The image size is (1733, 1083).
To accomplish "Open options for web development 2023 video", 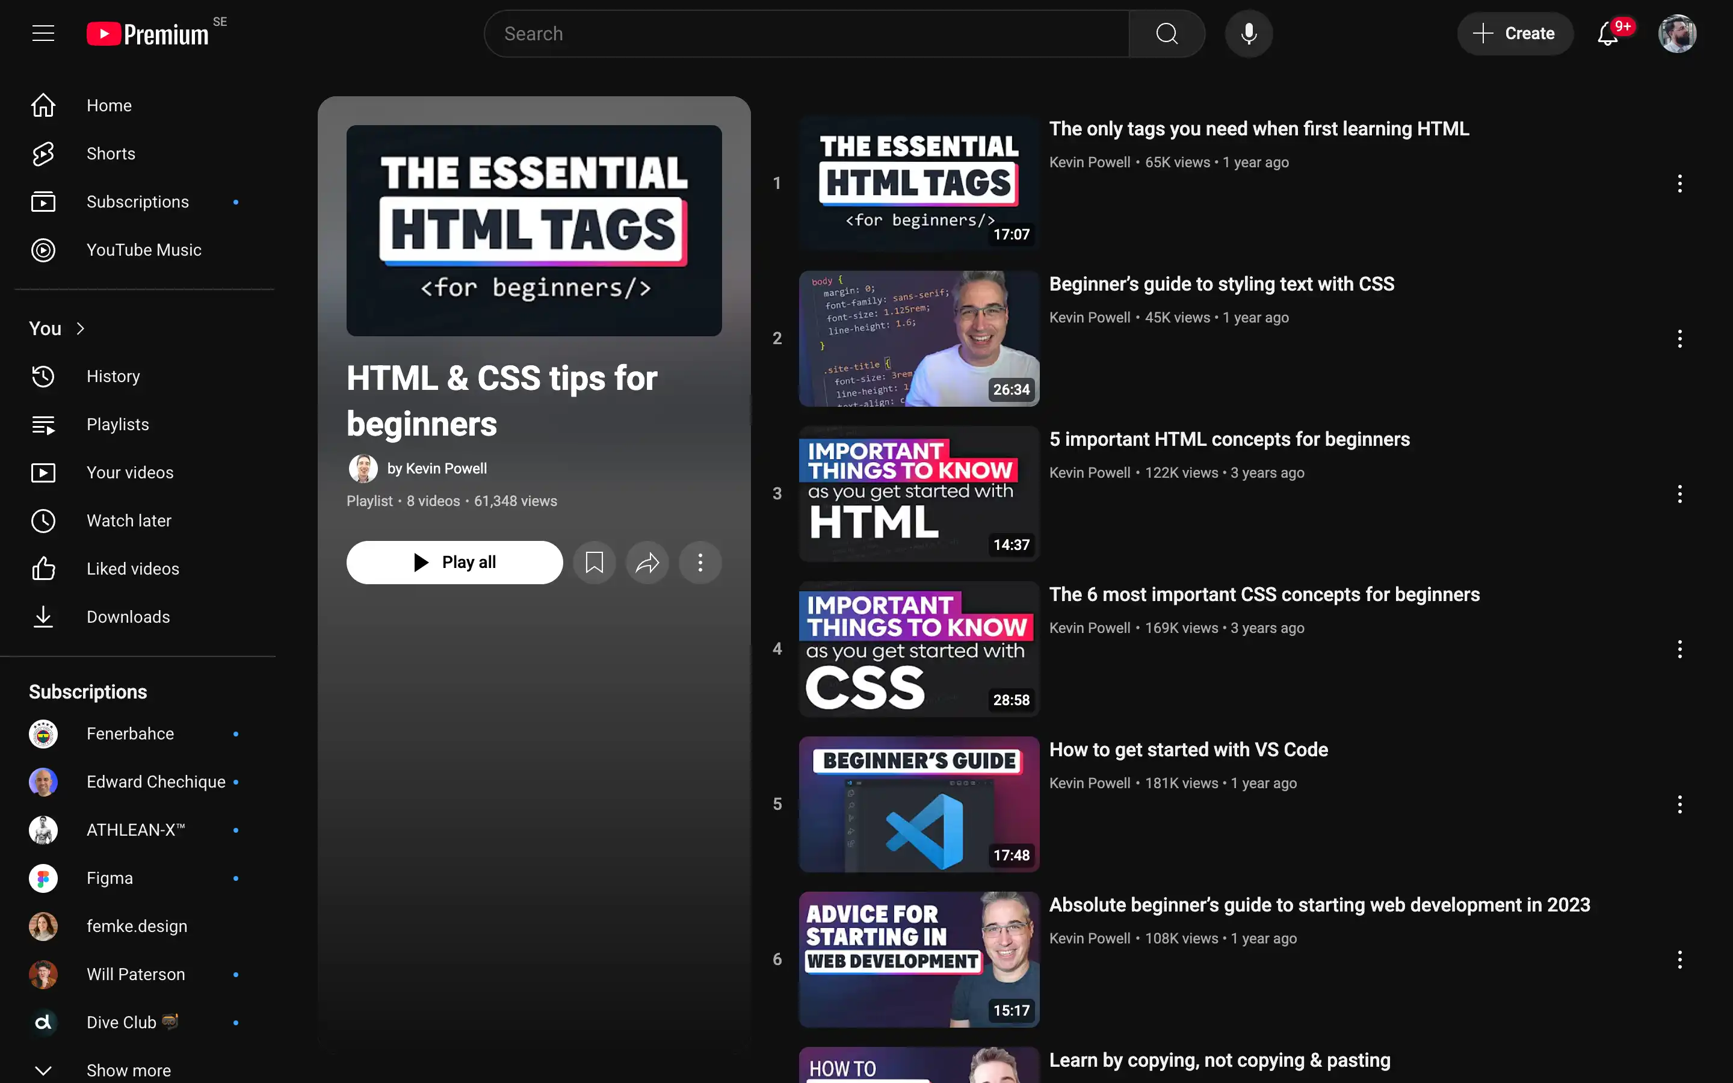I will coord(1679,959).
